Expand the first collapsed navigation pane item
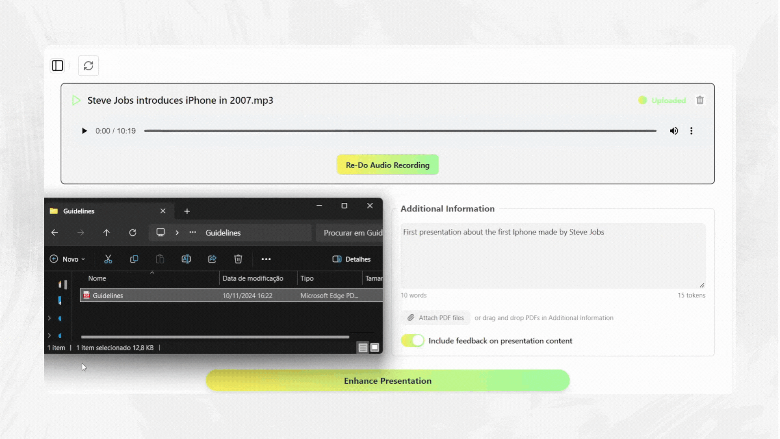Screen dimensions: 780x439 [50, 318]
